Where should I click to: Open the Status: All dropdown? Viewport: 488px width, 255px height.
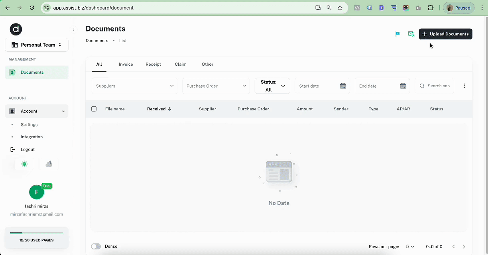272,86
